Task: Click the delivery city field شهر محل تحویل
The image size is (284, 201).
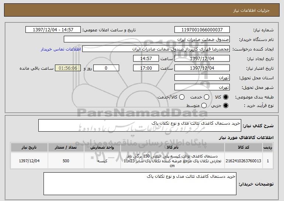Action: 202,87
